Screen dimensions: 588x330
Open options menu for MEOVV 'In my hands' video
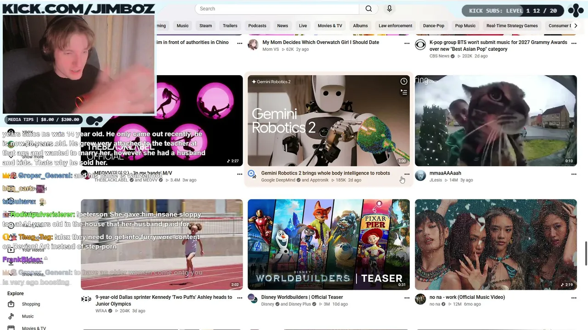[x=239, y=174]
